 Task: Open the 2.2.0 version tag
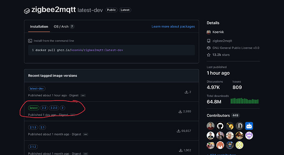coord(54,108)
